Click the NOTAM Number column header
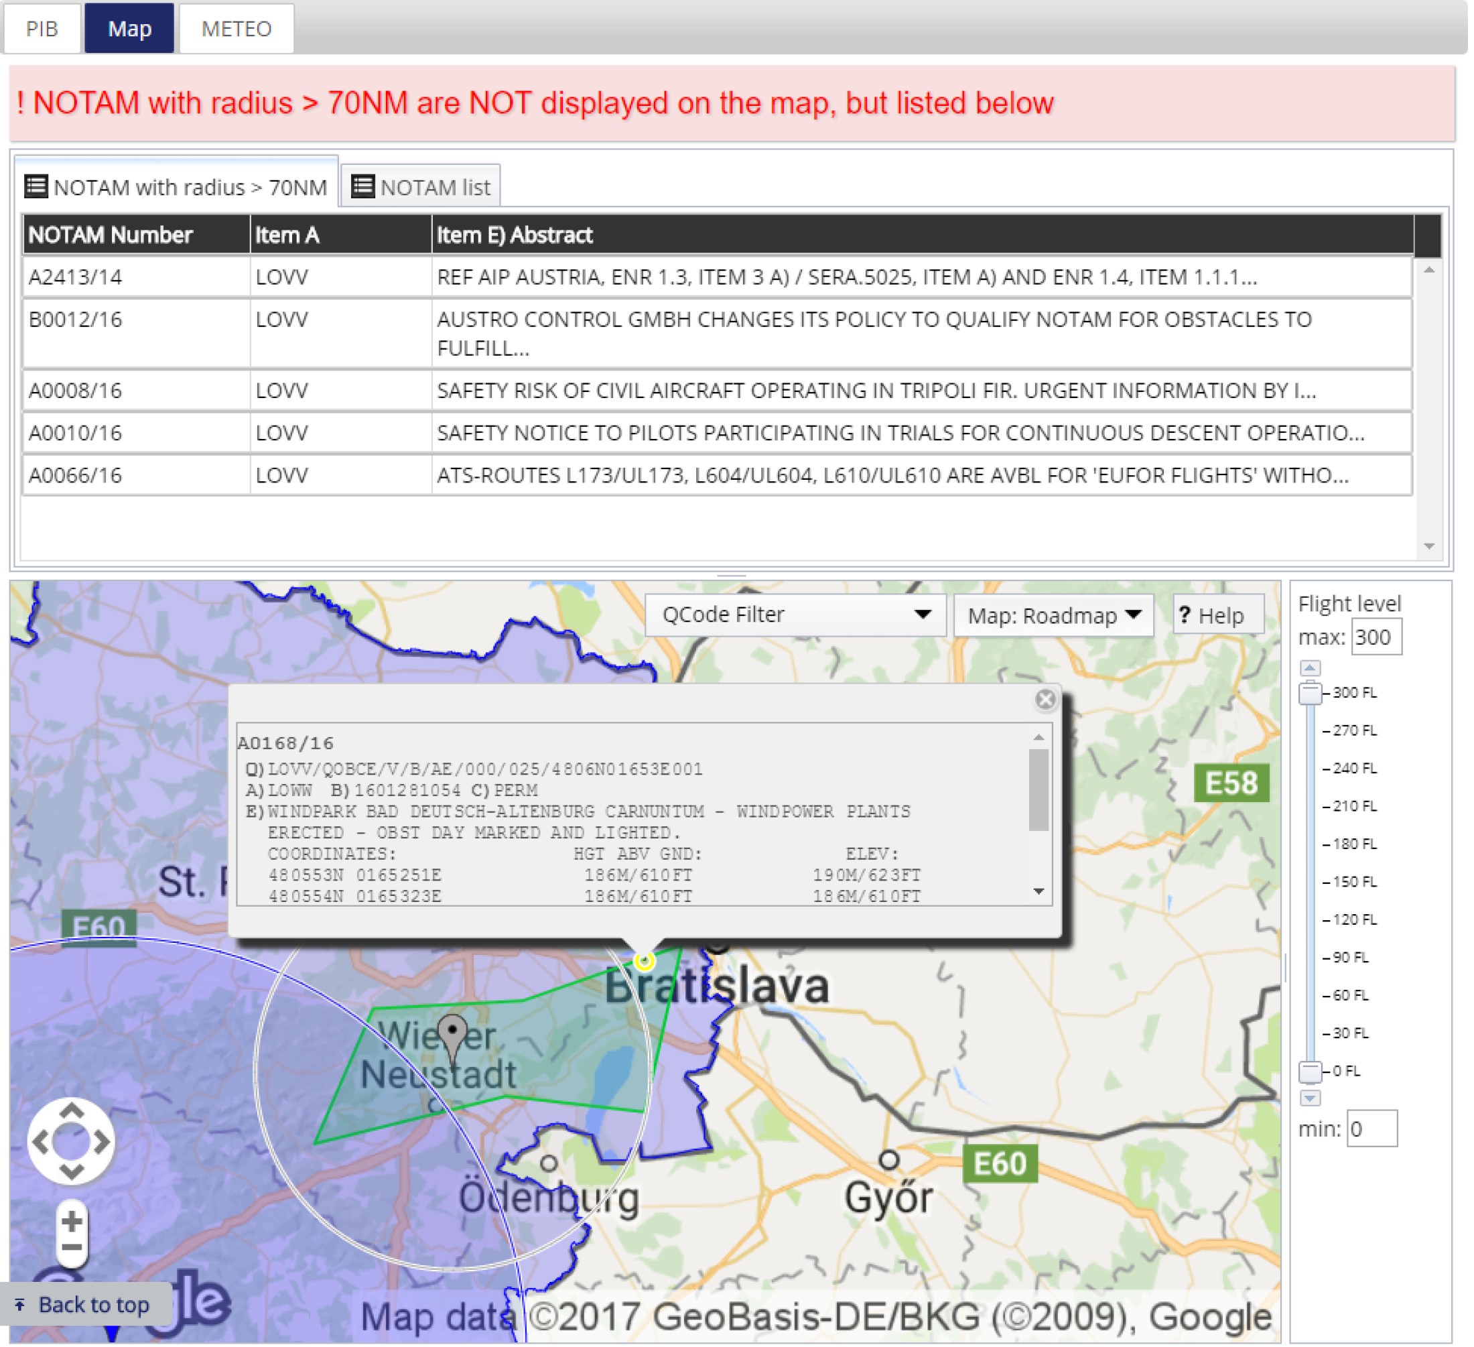The width and height of the screenshot is (1474, 1347). tap(136, 235)
